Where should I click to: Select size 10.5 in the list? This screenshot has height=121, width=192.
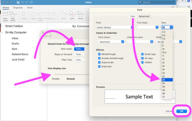(x=167, y=52)
